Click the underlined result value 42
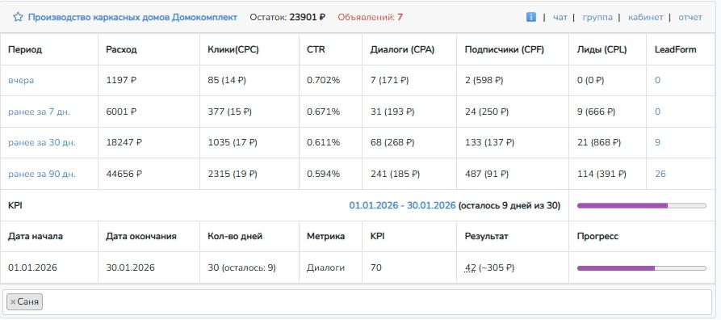Screen dimensions: 721x320 click(470, 267)
